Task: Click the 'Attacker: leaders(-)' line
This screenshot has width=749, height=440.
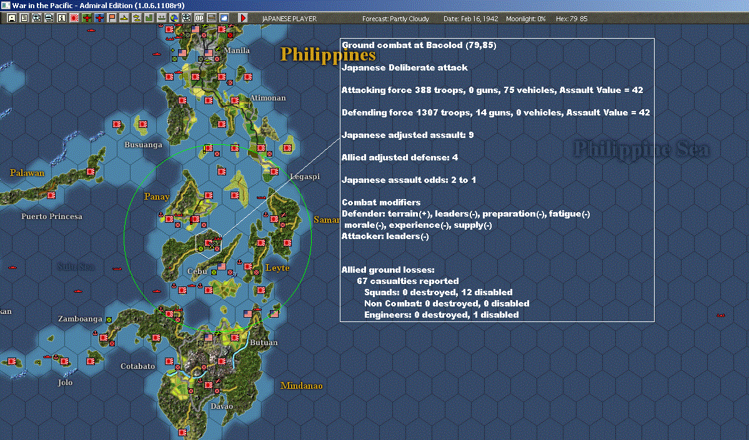Action: pyautogui.click(x=385, y=236)
